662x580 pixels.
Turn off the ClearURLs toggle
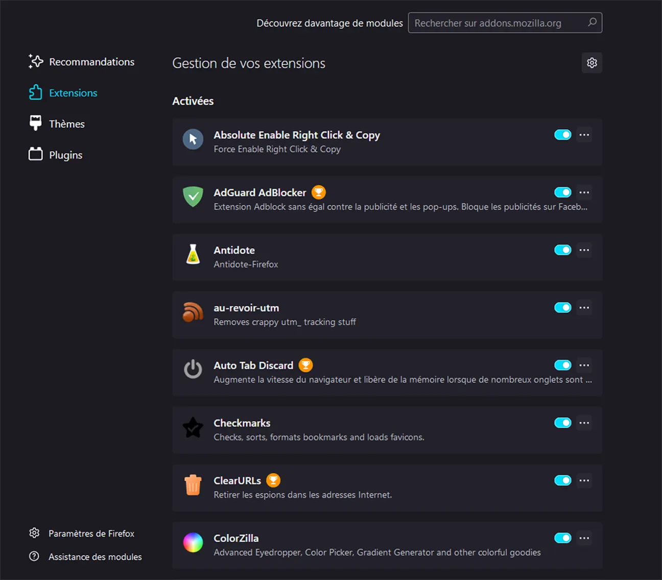563,480
